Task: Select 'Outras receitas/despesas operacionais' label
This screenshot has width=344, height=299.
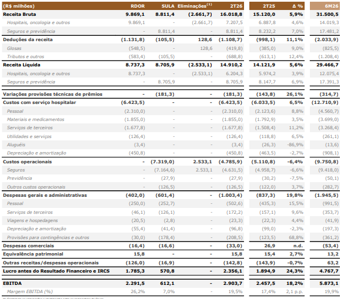Action: (51, 263)
